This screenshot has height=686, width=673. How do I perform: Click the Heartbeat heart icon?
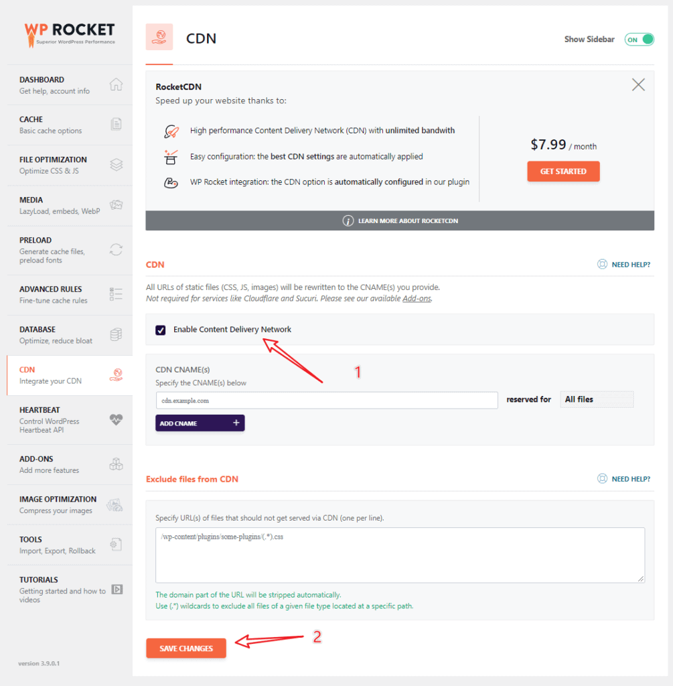[x=116, y=419]
